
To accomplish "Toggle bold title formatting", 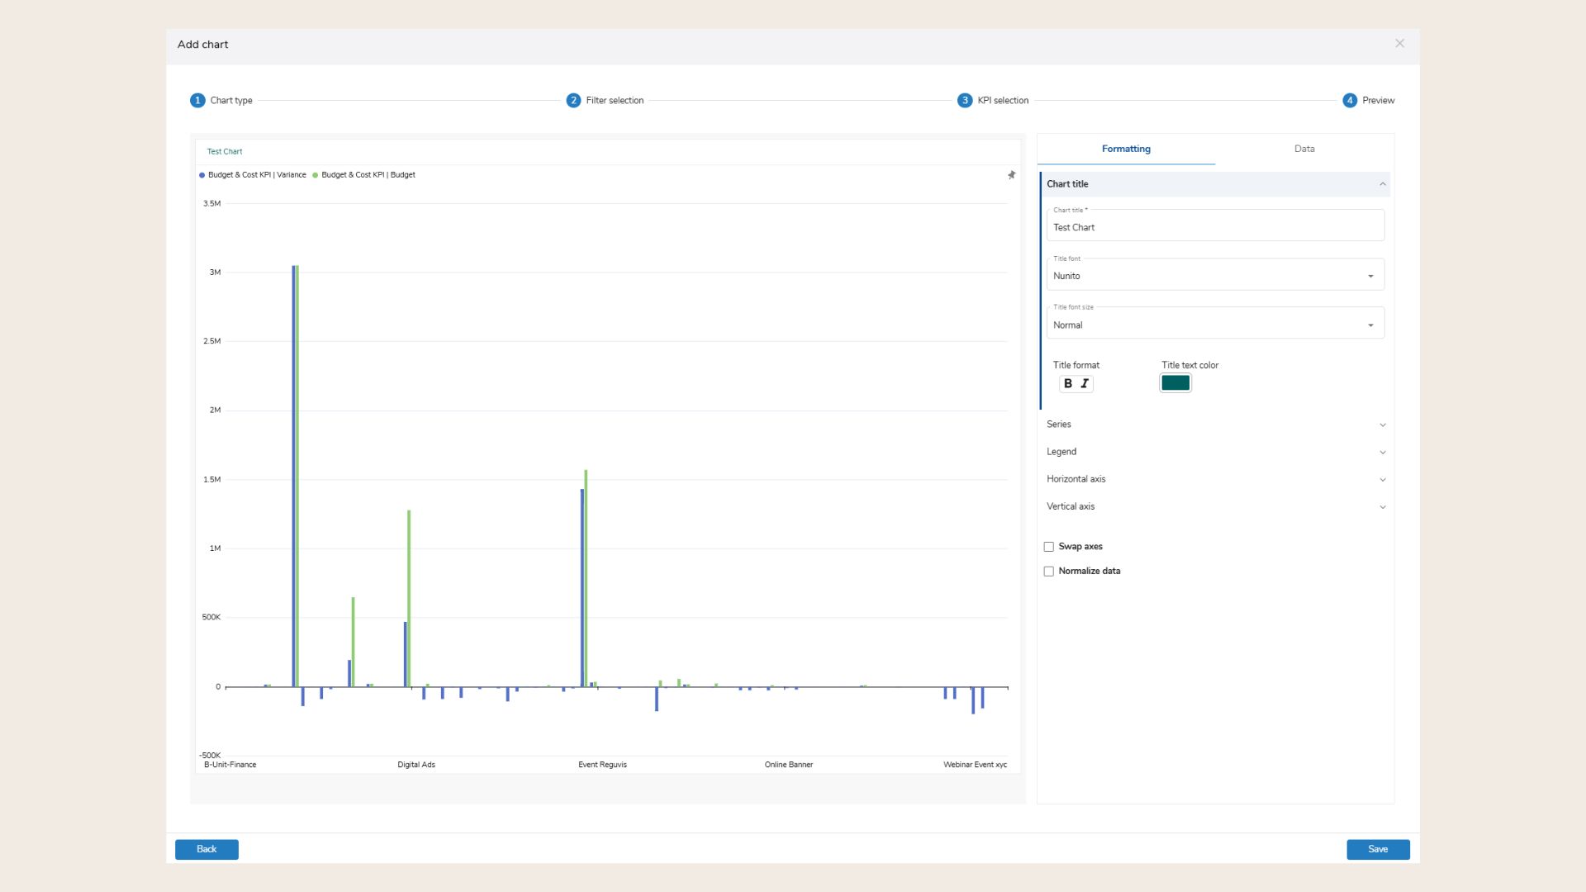I will coord(1068,383).
